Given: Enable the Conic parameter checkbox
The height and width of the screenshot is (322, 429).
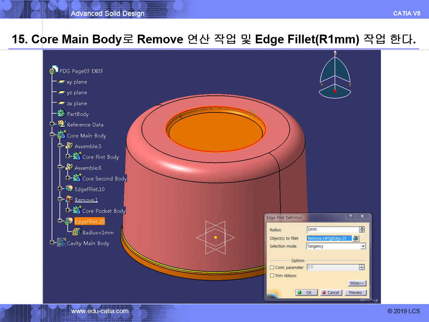Looking at the screenshot, I should (x=272, y=268).
